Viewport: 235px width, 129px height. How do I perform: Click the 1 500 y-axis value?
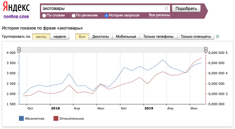[x=11, y=104]
